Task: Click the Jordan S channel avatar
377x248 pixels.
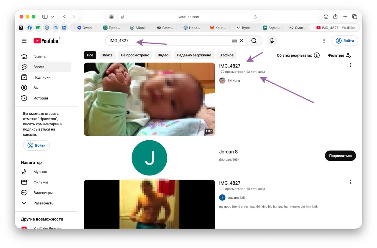Action: point(149,158)
